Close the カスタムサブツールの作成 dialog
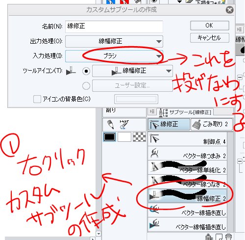 pyautogui.click(x=230, y=10)
